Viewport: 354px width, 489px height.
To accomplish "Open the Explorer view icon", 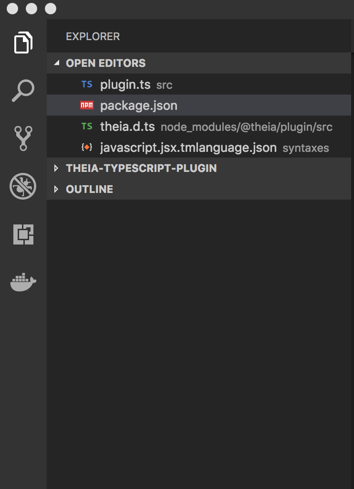I will point(23,42).
